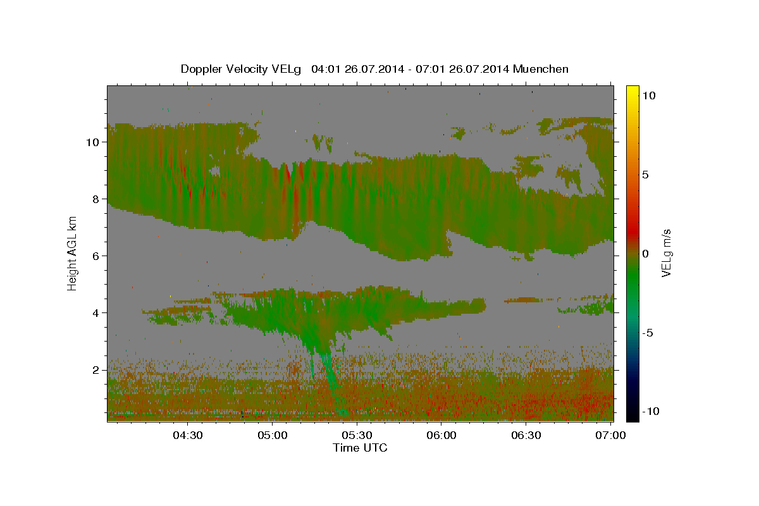Click height axis label '4'
759x506 pixels.
pos(95,313)
